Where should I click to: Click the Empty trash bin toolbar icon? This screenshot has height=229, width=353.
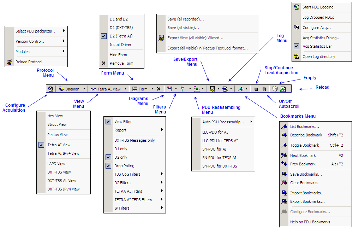point(275,89)
